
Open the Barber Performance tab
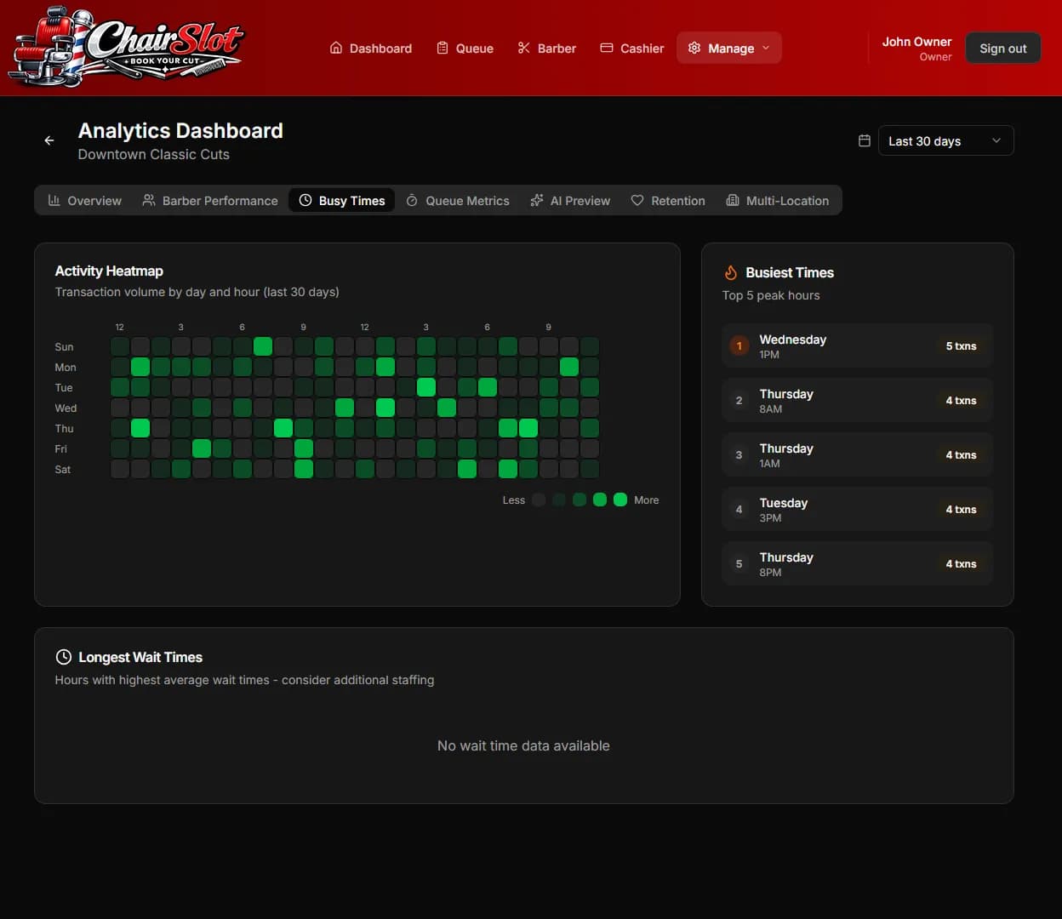210,200
